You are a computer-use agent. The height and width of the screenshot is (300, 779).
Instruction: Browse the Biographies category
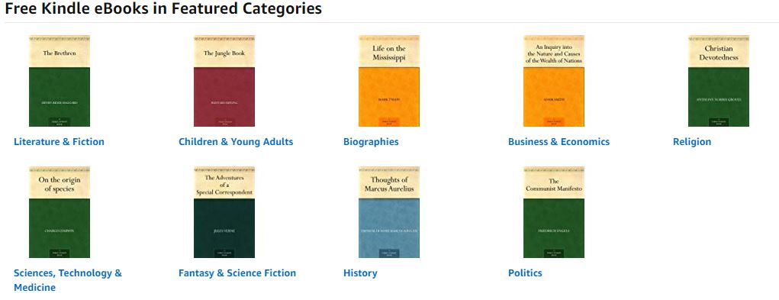click(371, 141)
